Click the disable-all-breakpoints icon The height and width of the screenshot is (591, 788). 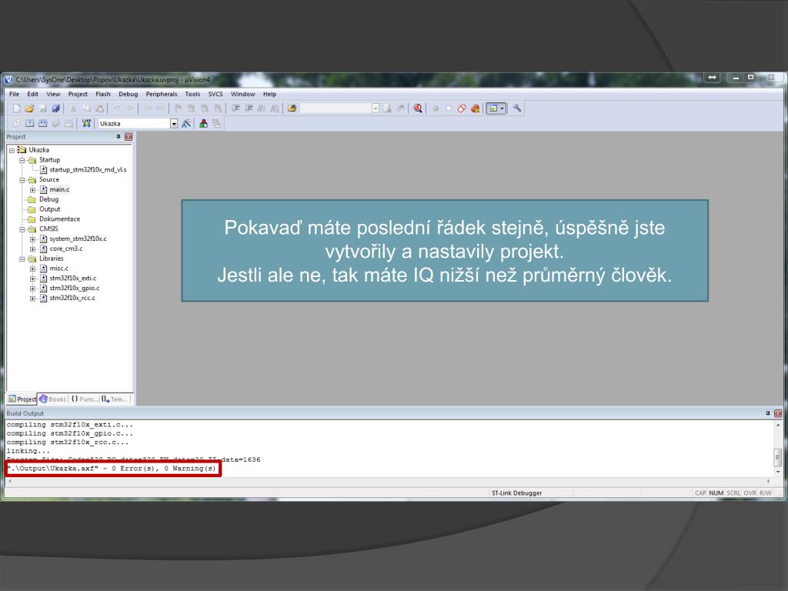point(462,109)
